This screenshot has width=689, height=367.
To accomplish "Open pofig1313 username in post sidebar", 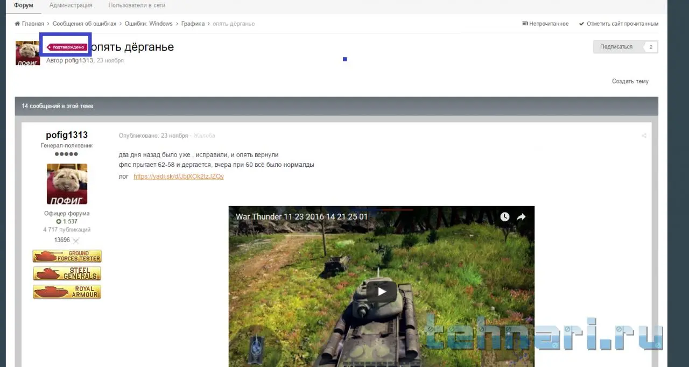I will pos(67,135).
